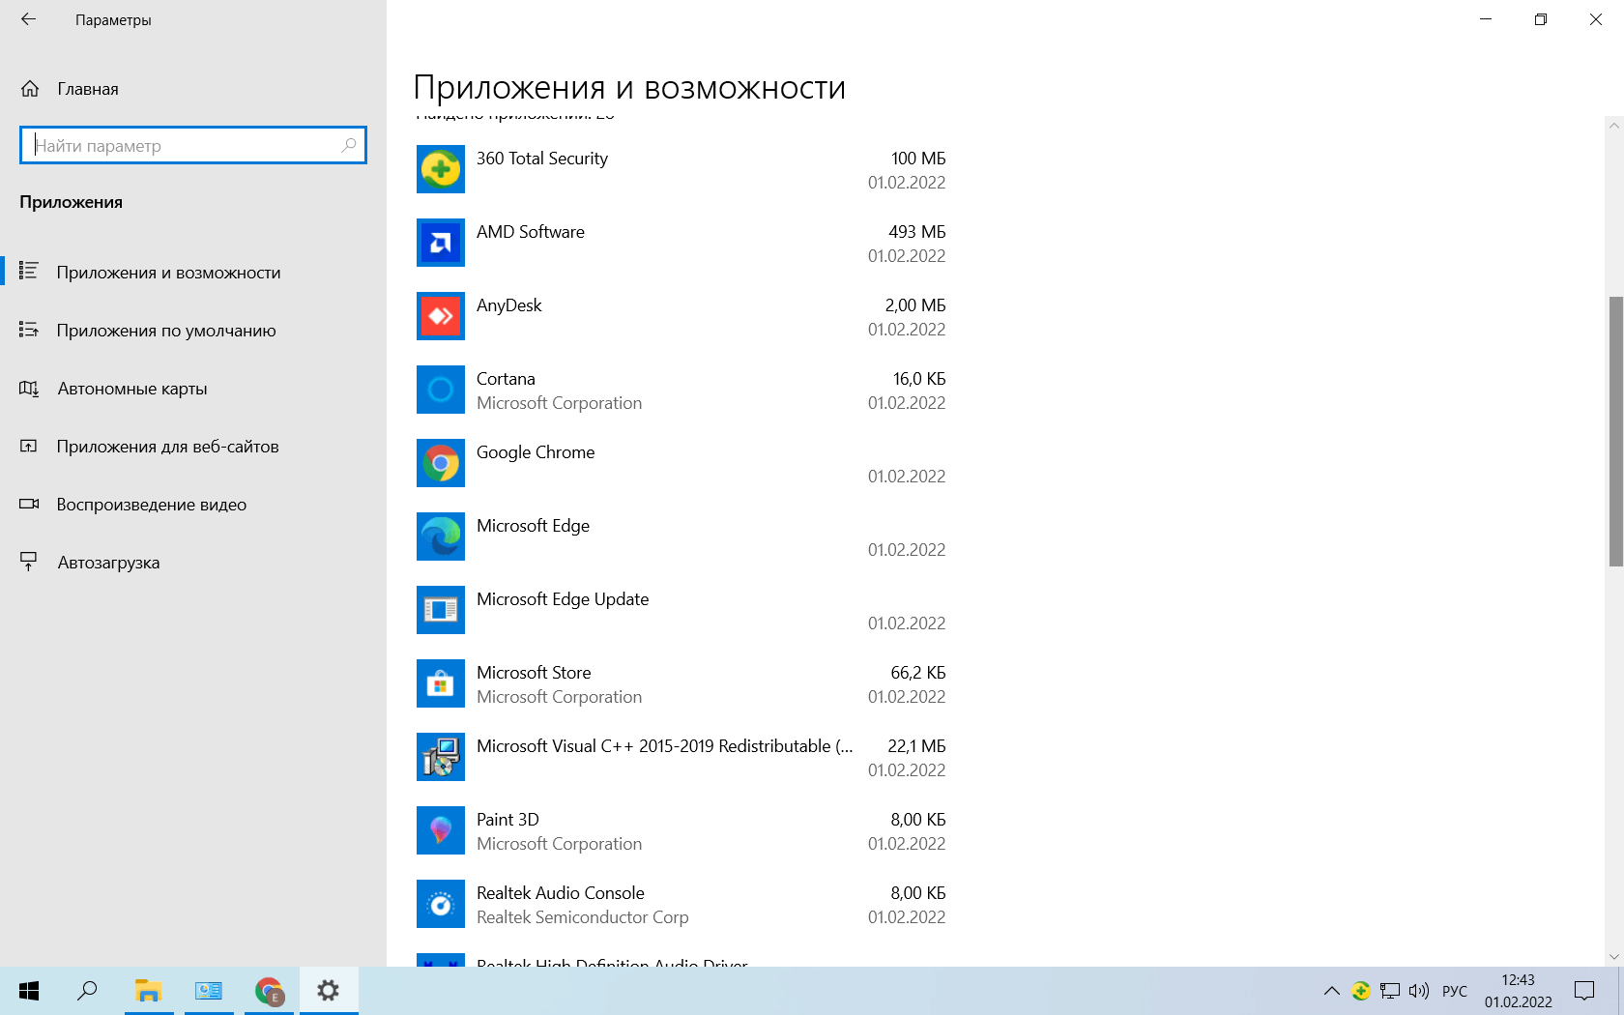This screenshot has height=1015, width=1624.
Task: Select the AnyDesk entry name
Action: (x=509, y=305)
